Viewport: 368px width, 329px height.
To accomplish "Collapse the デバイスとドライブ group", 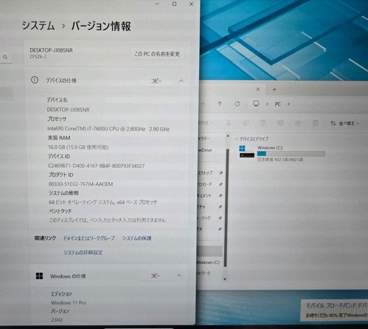I will click(x=236, y=139).
